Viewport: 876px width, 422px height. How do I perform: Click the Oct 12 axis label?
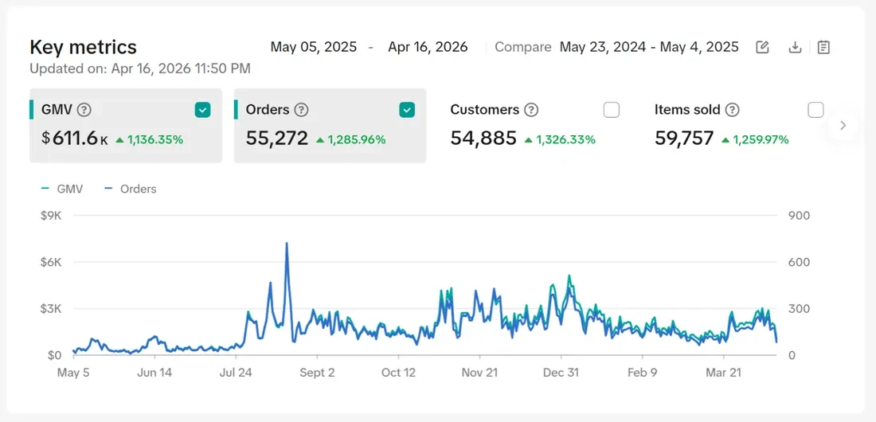(398, 373)
